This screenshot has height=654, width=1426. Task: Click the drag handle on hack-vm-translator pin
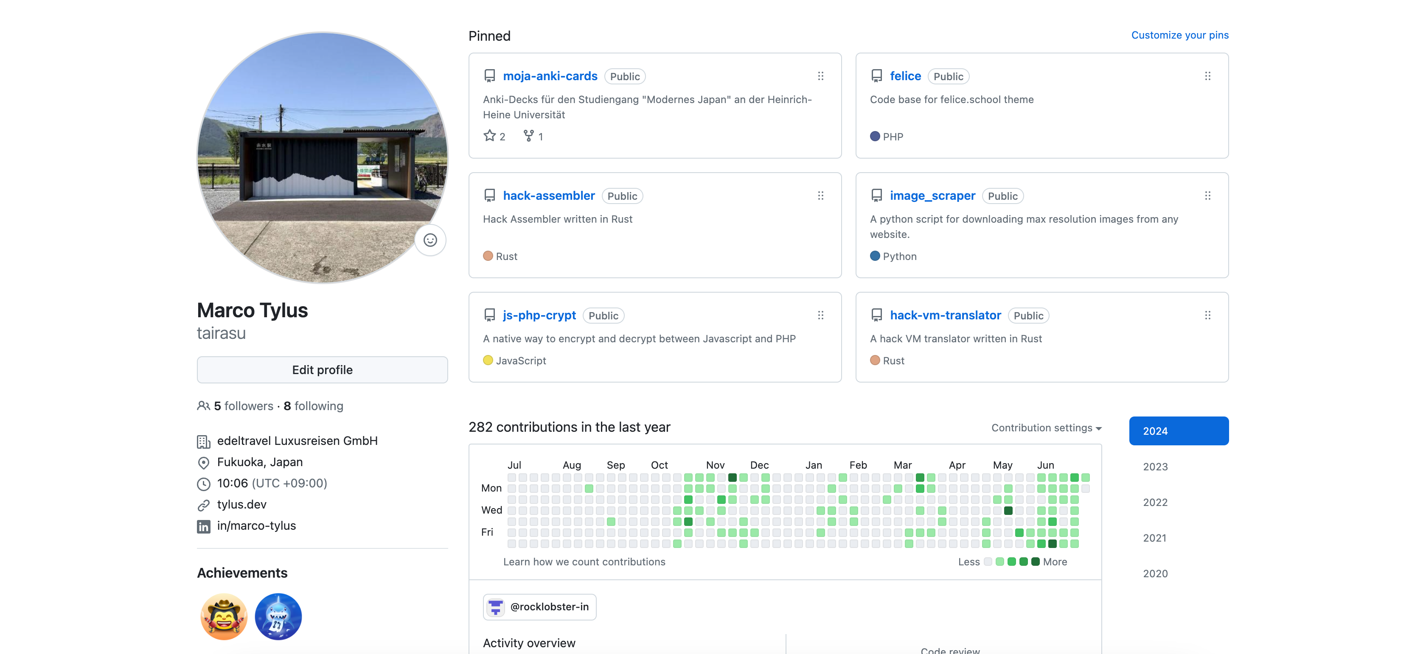pos(1207,315)
